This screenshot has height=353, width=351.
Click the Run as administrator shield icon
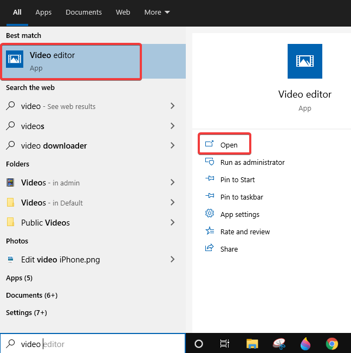point(209,162)
